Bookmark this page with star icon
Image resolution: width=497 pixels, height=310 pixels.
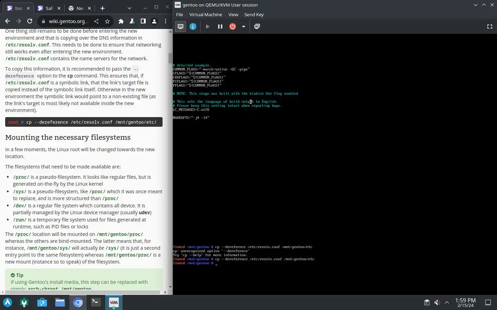click(x=107, y=21)
